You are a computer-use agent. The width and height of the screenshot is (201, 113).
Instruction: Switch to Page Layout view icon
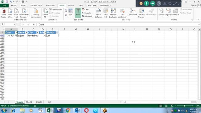(166, 106)
